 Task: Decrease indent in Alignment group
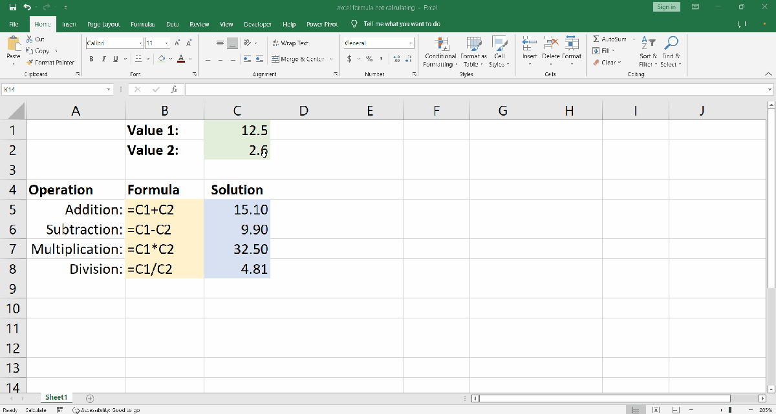[247, 59]
